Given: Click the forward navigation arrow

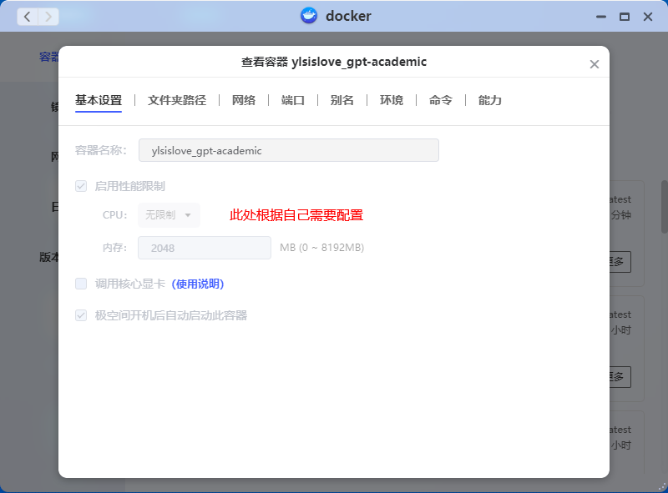Looking at the screenshot, I should pyautogui.click(x=48, y=16).
